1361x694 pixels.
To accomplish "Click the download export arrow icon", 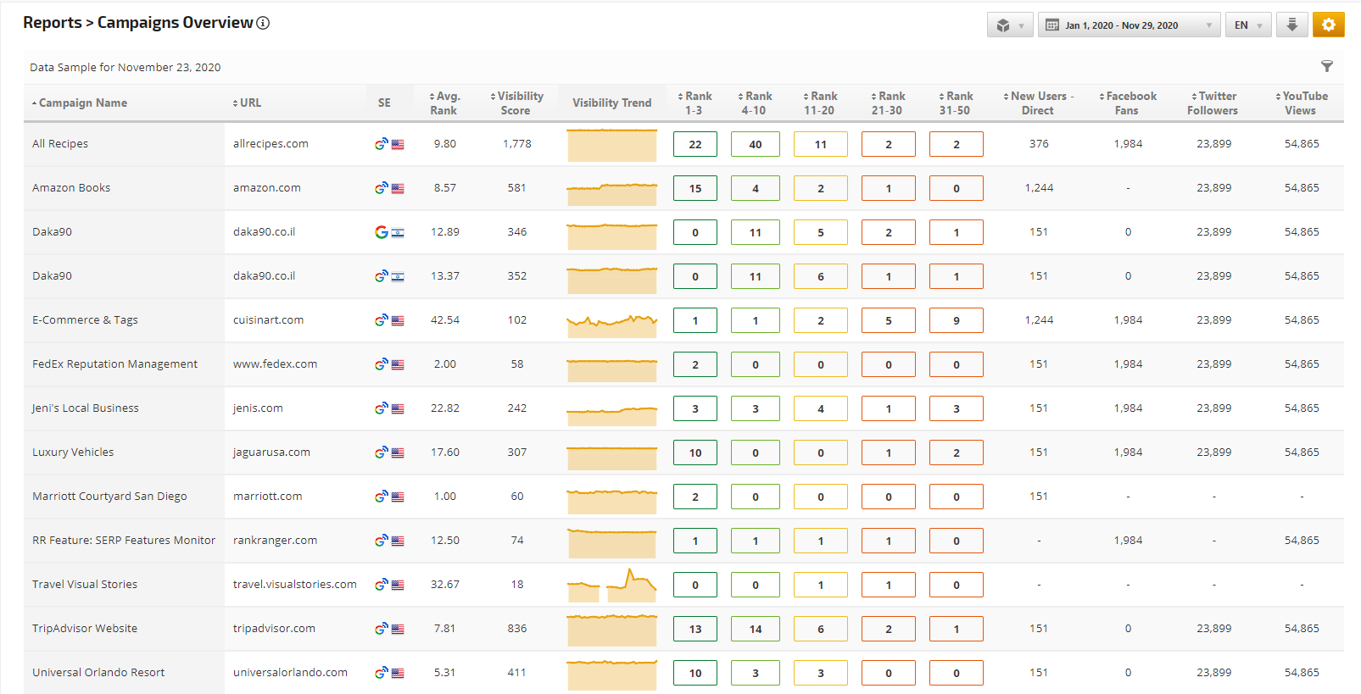I will (x=1291, y=25).
